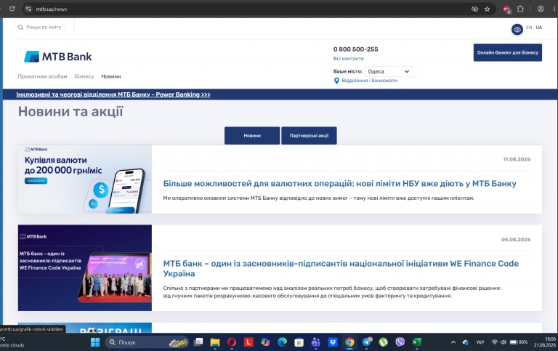
Task: Launch Opera browser from the taskbar
Action: click(x=232, y=342)
